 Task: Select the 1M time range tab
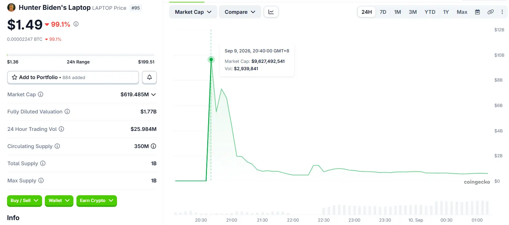click(x=398, y=12)
